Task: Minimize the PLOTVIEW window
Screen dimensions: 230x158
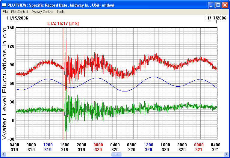Action: tap(211, 5)
